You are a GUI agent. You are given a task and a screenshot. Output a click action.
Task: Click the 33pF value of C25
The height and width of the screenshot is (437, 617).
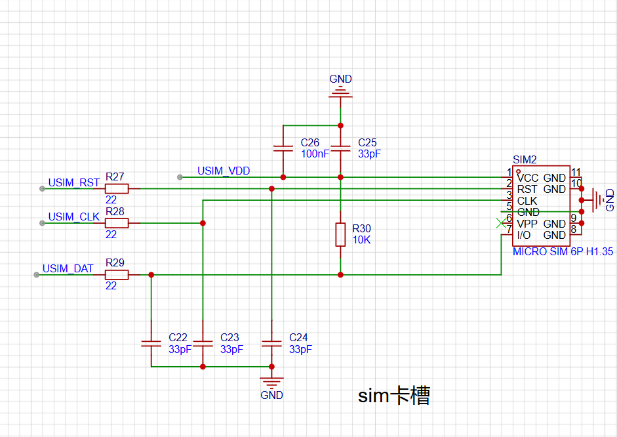369,154
